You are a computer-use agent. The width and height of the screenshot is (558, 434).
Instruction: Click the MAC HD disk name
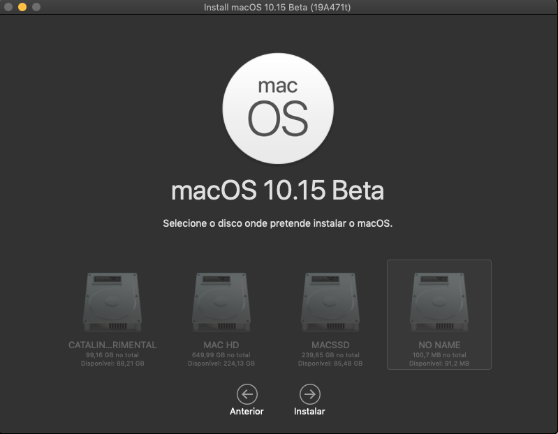[221, 345]
